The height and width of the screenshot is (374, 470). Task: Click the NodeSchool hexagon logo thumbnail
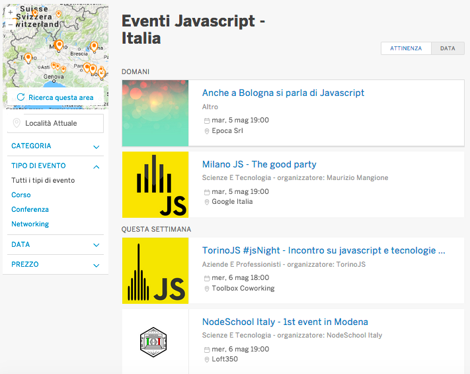click(x=153, y=342)
